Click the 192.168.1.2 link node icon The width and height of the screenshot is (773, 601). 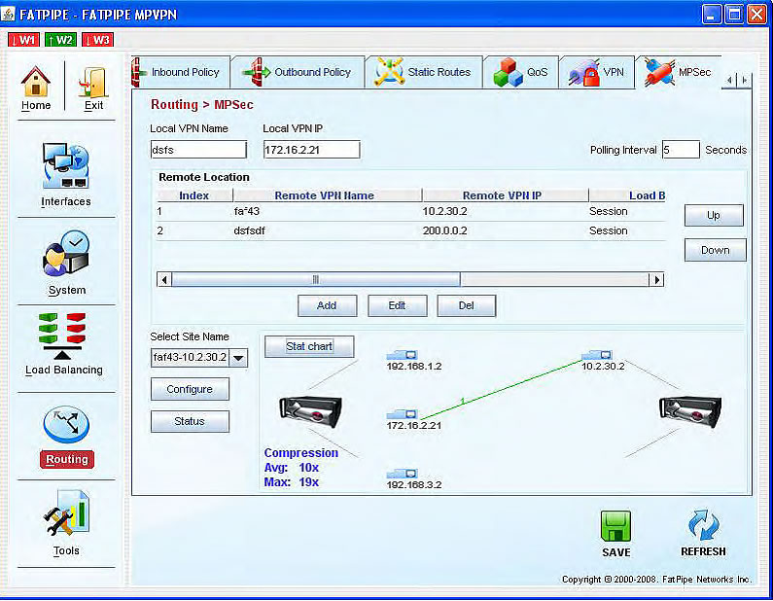coord(402,355)
